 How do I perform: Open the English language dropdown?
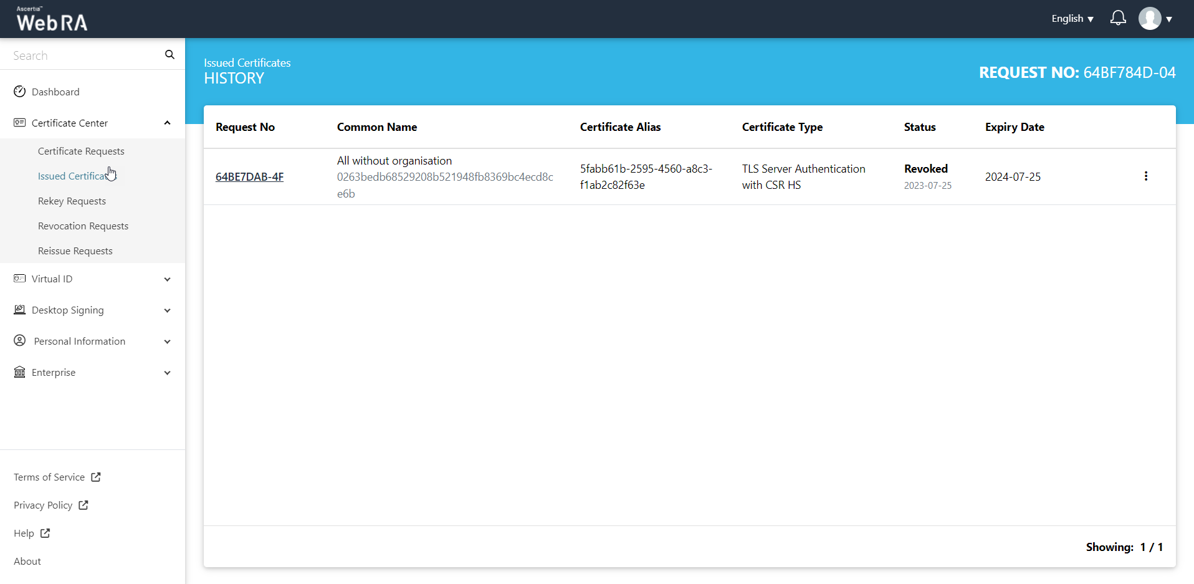point(1072,19)
